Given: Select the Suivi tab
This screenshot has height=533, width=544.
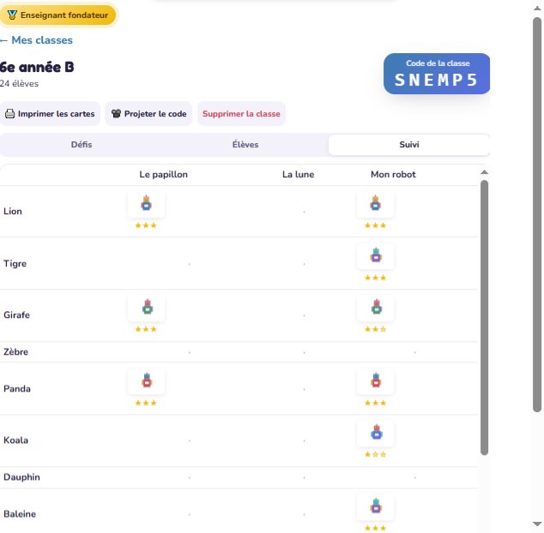Looking at the screenshot, I should 409,145.
